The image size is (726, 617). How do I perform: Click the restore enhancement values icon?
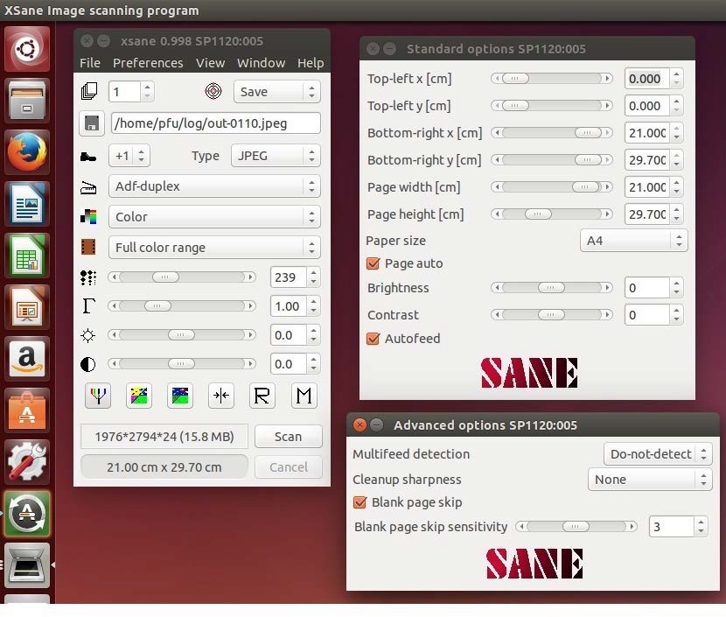pos(220,396)
